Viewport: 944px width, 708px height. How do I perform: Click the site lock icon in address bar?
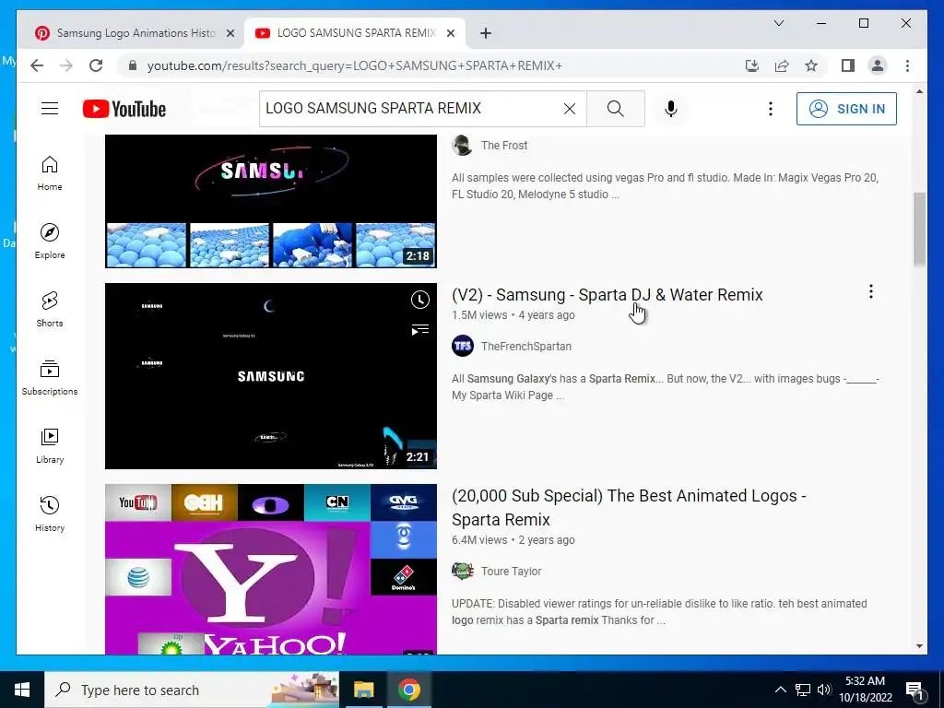[x=133, y=65]
